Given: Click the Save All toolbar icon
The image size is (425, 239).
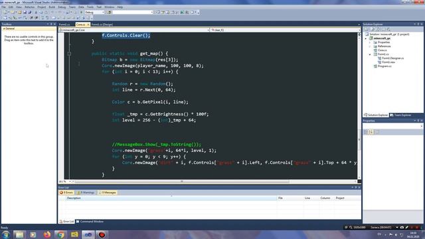Looking at the screenshot, I should 29,13.
